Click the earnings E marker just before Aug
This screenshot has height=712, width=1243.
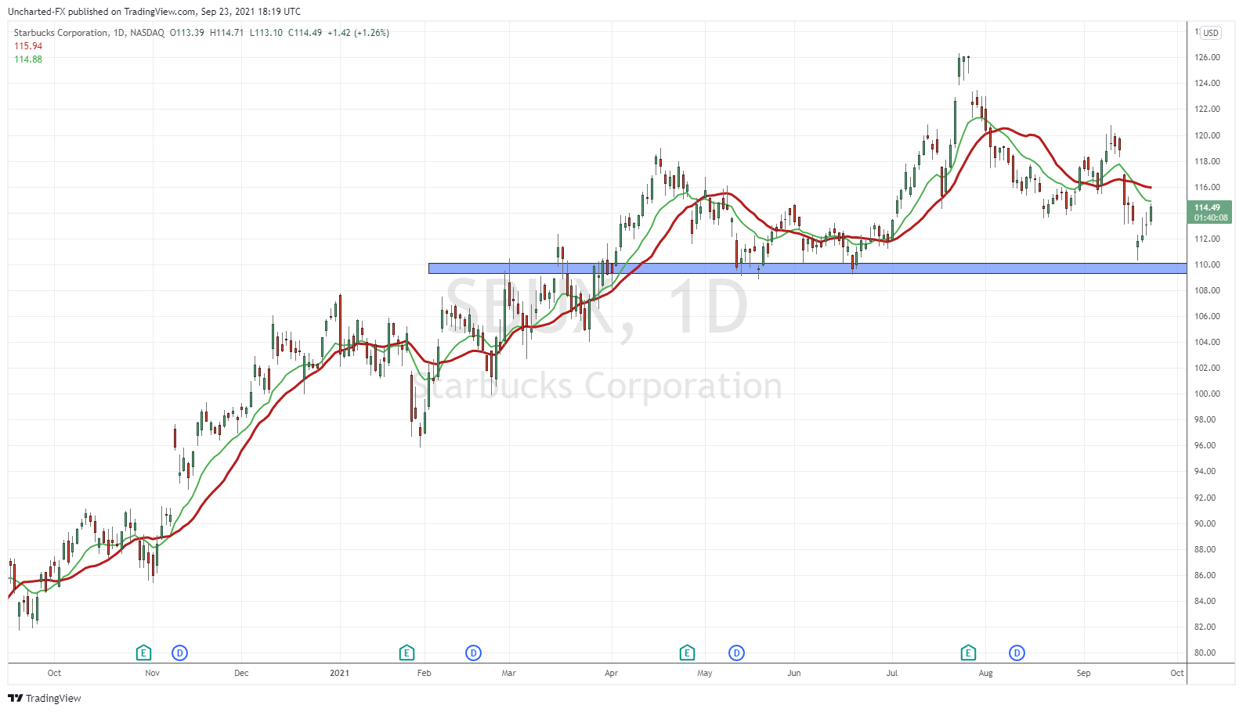point(968,653)
